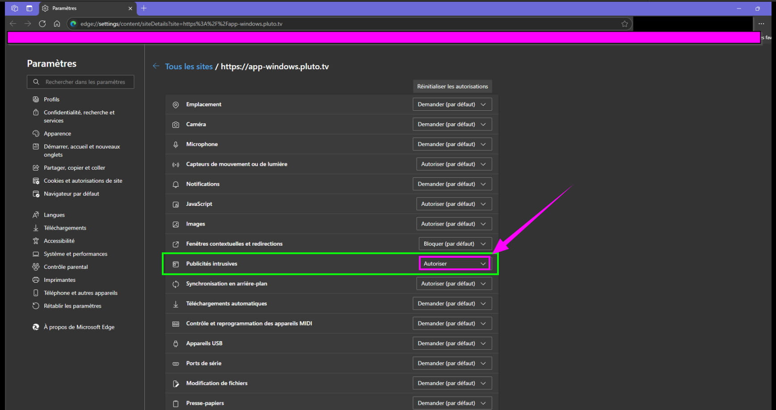The width and height of the screenshot is (776, 410).
Task: Open Démarrer, accueil et nouveaux onglets
Action: (81, 151)
